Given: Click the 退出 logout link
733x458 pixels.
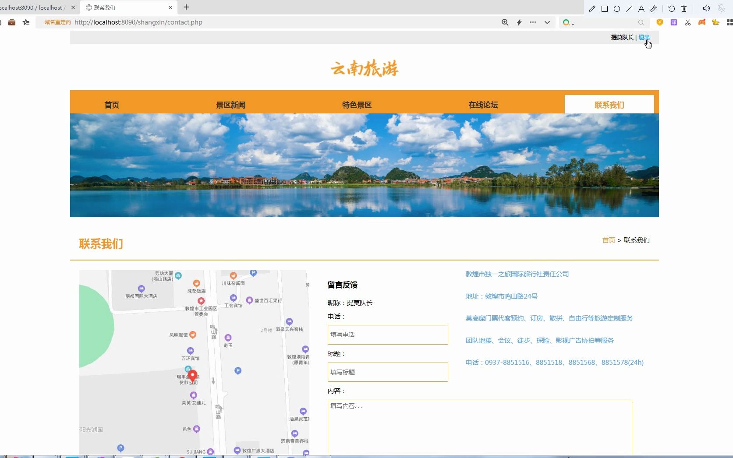Looking at the screenshot, I should [x=644, y=37].
